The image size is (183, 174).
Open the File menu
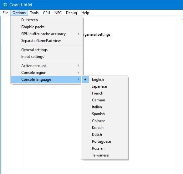[x=5, y=13]
